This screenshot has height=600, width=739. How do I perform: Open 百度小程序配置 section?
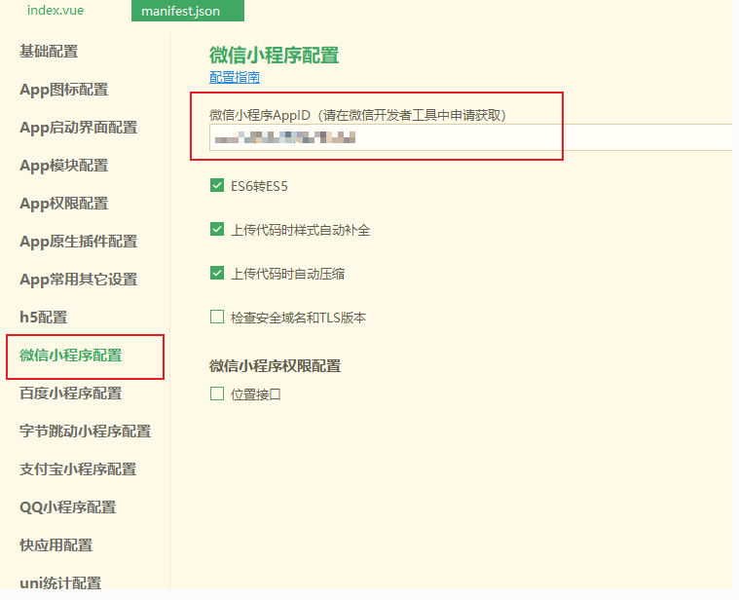pyautogui.click(x=71, y=394)
